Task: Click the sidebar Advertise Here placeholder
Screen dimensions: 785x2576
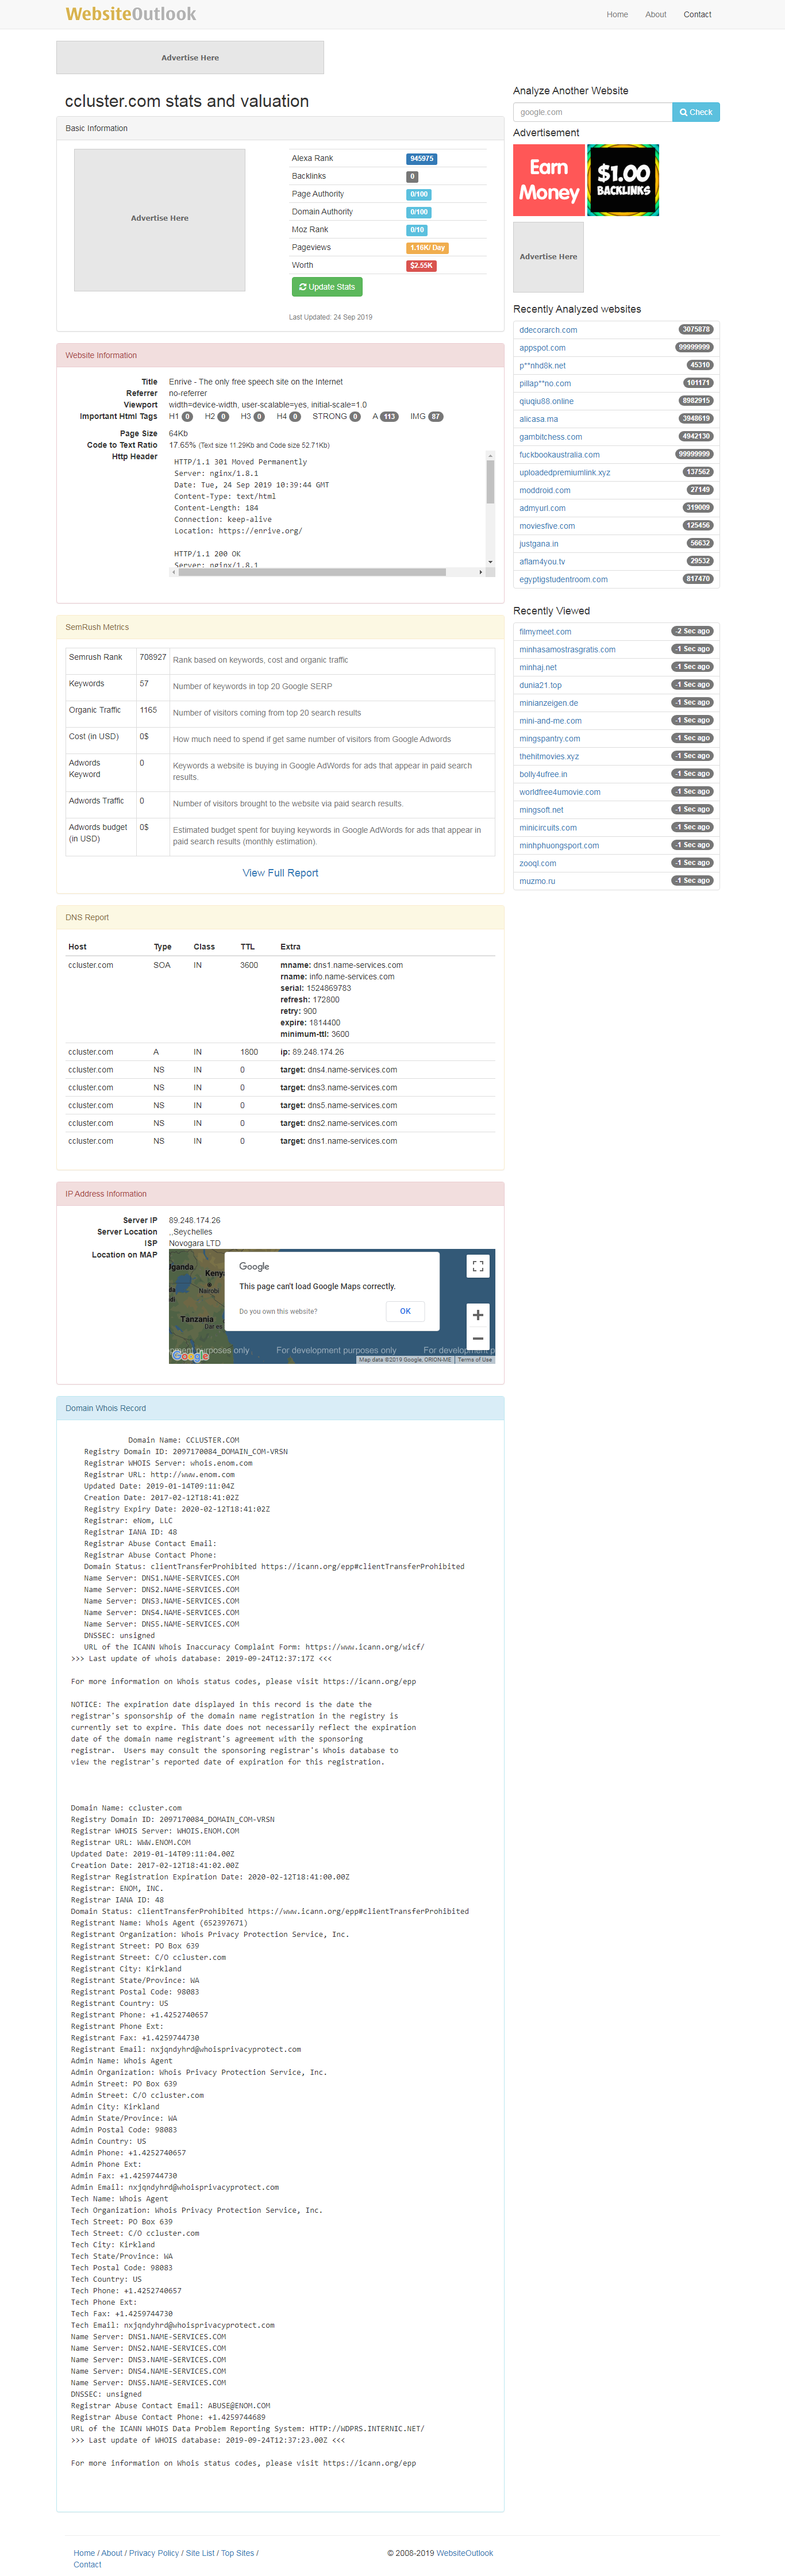Action: pyautogui.click(x=548, y=257)
